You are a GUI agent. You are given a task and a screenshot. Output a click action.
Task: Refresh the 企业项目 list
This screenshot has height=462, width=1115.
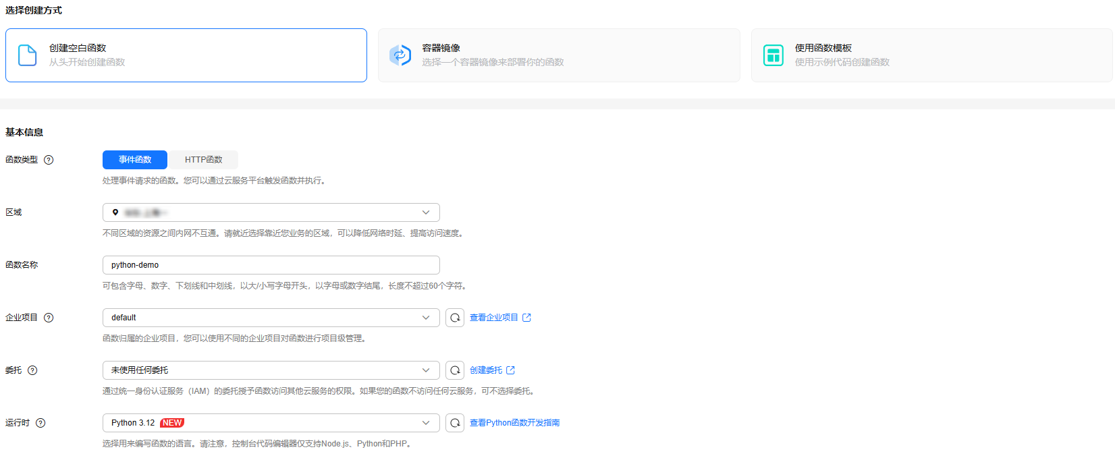[455, 318]
